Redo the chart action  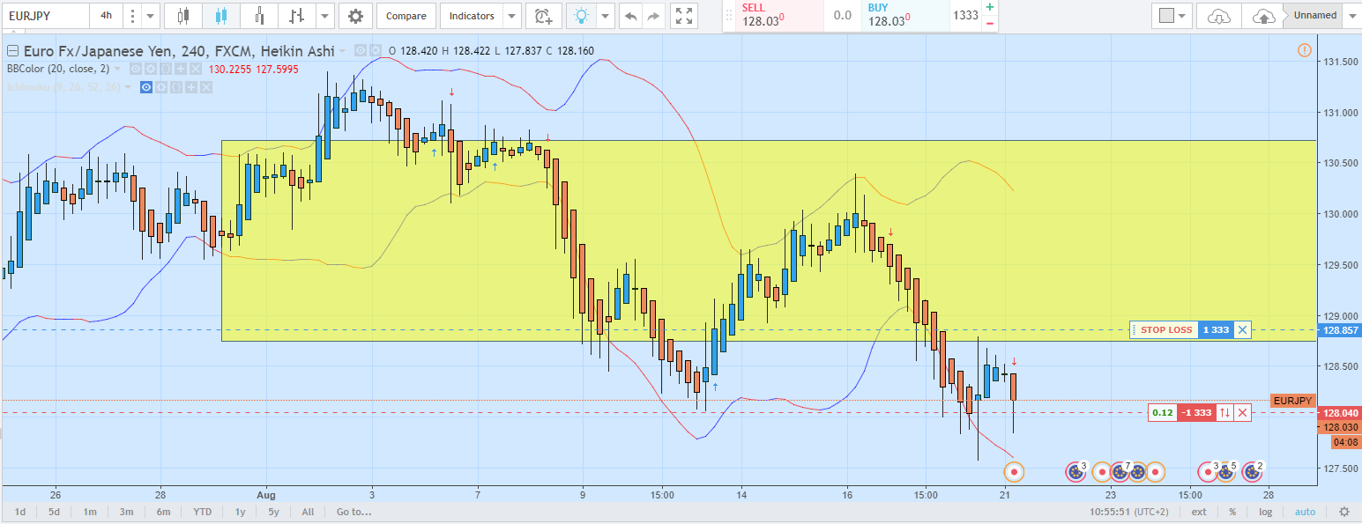pyautogui.click(x=653, y=16)
